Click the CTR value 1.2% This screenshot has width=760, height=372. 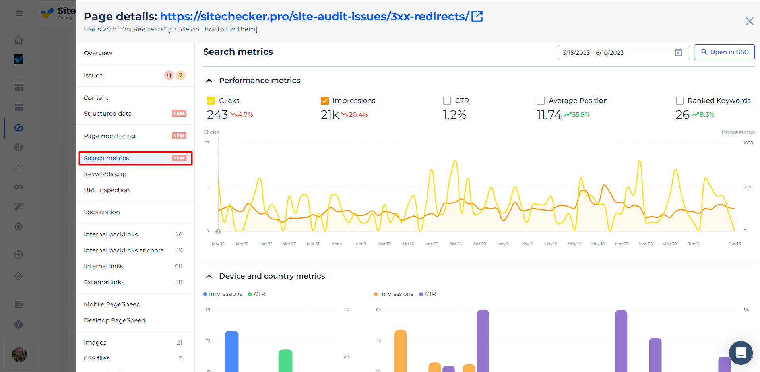tap(455, 115)
